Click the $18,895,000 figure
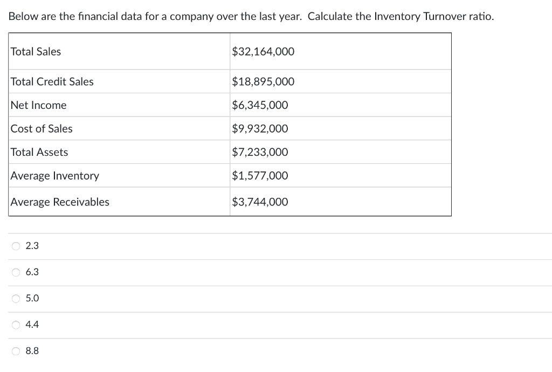This screenshot has width=552, height=372. 263,81
